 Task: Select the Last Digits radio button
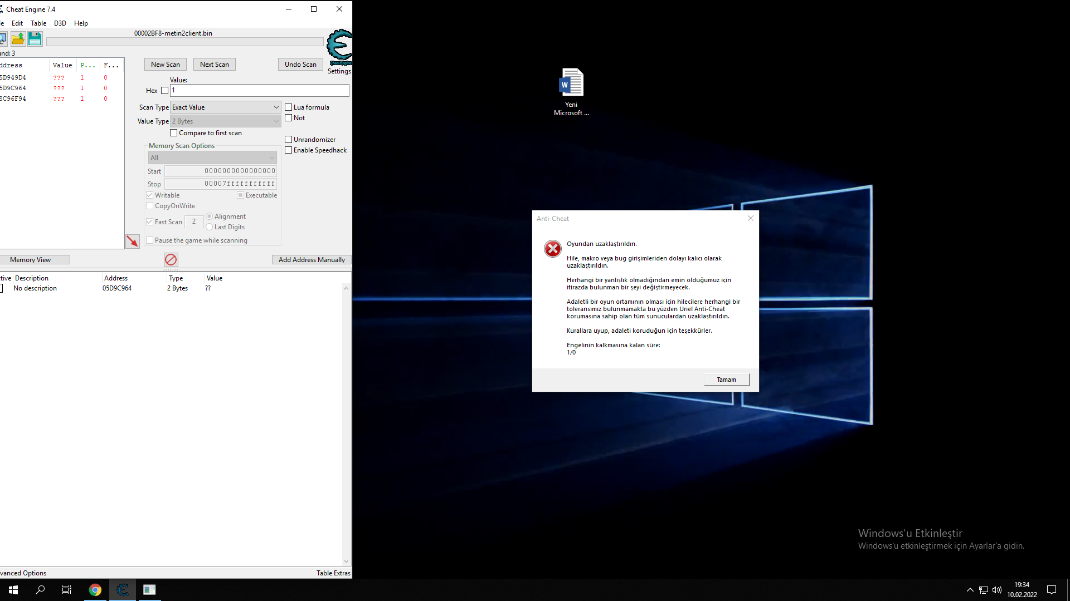[x=210, y=227]
